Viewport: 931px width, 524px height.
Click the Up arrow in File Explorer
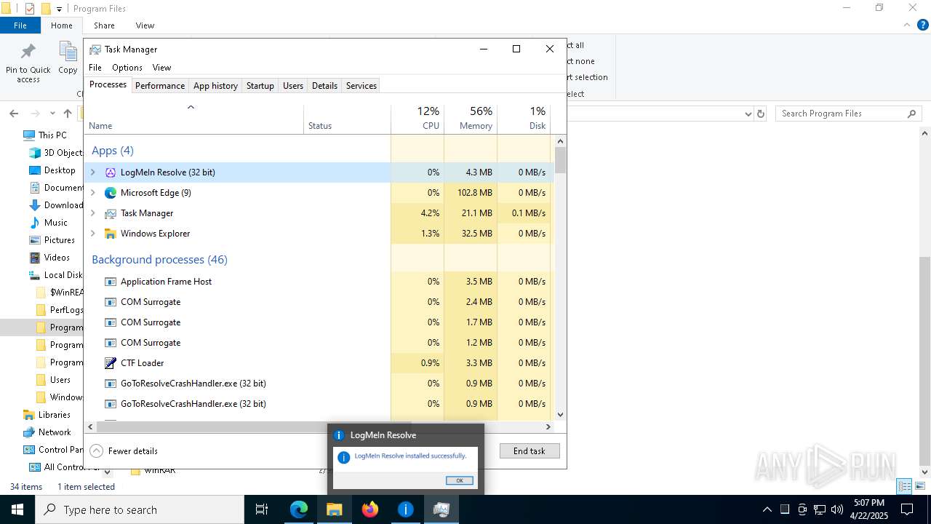pos(68,114)
